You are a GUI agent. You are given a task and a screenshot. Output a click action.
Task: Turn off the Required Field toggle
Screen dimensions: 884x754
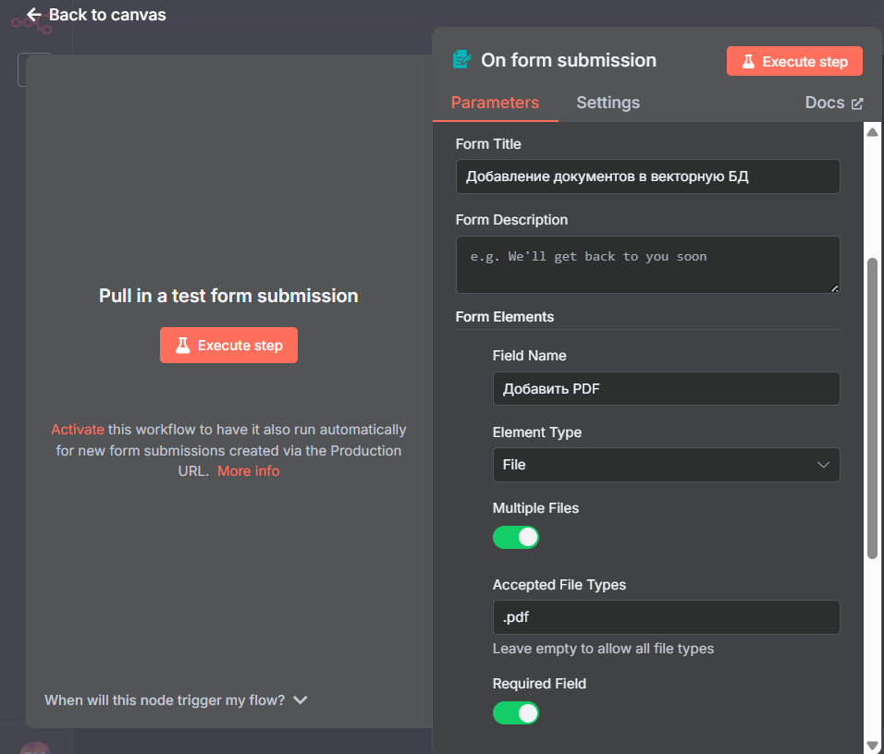click(516, 713)
